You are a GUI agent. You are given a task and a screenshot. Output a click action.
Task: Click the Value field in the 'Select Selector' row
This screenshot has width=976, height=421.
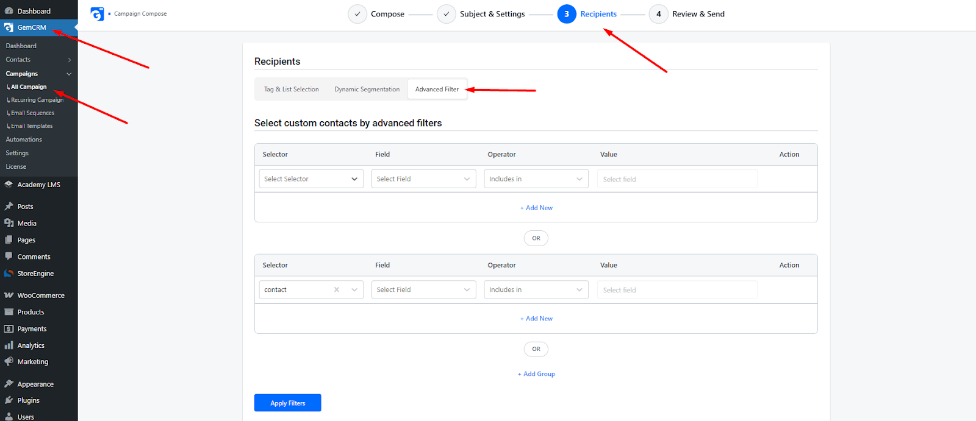677,179
